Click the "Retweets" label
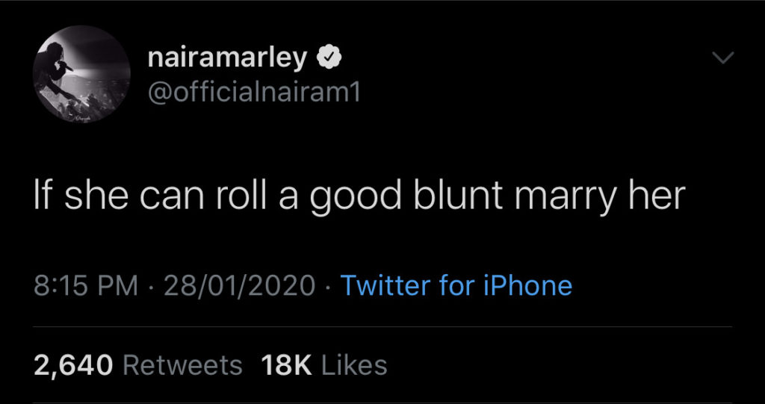 coord(182,364)
